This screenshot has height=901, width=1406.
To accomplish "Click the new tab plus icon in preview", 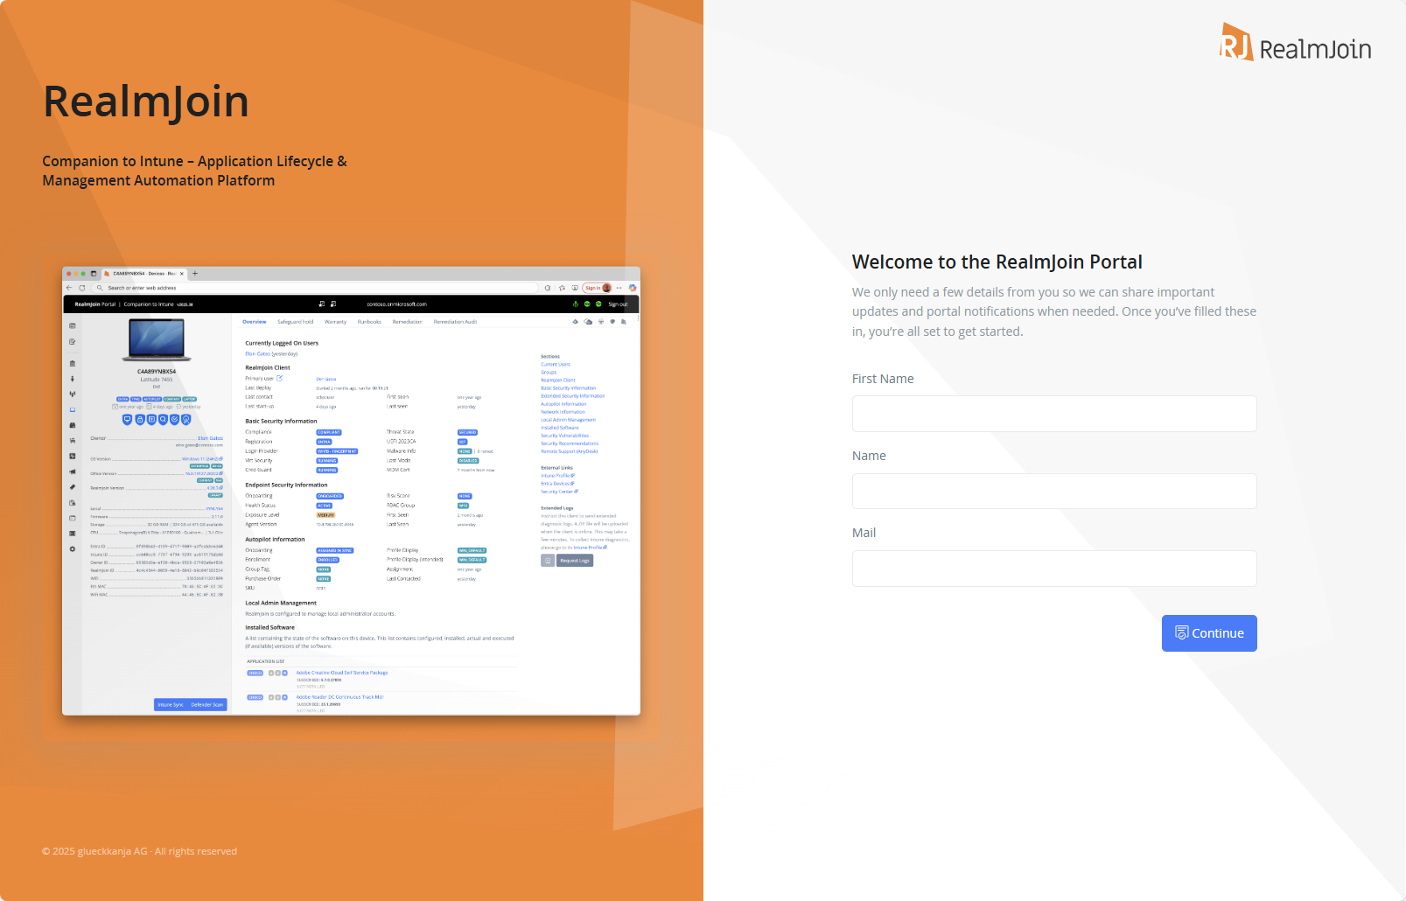I will pos(195,274).
